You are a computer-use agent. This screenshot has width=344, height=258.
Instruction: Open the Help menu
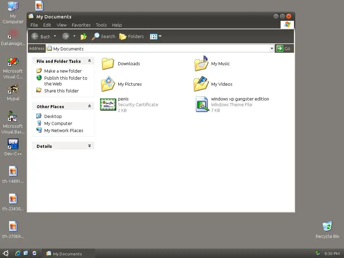[117, 25]
